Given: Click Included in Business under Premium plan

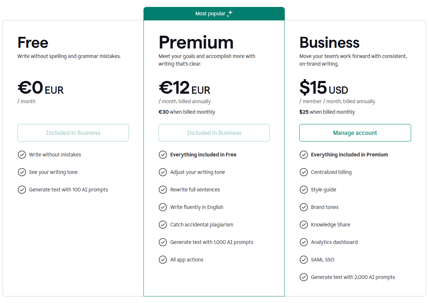Looking at the screenshot, I should point(214,133).
